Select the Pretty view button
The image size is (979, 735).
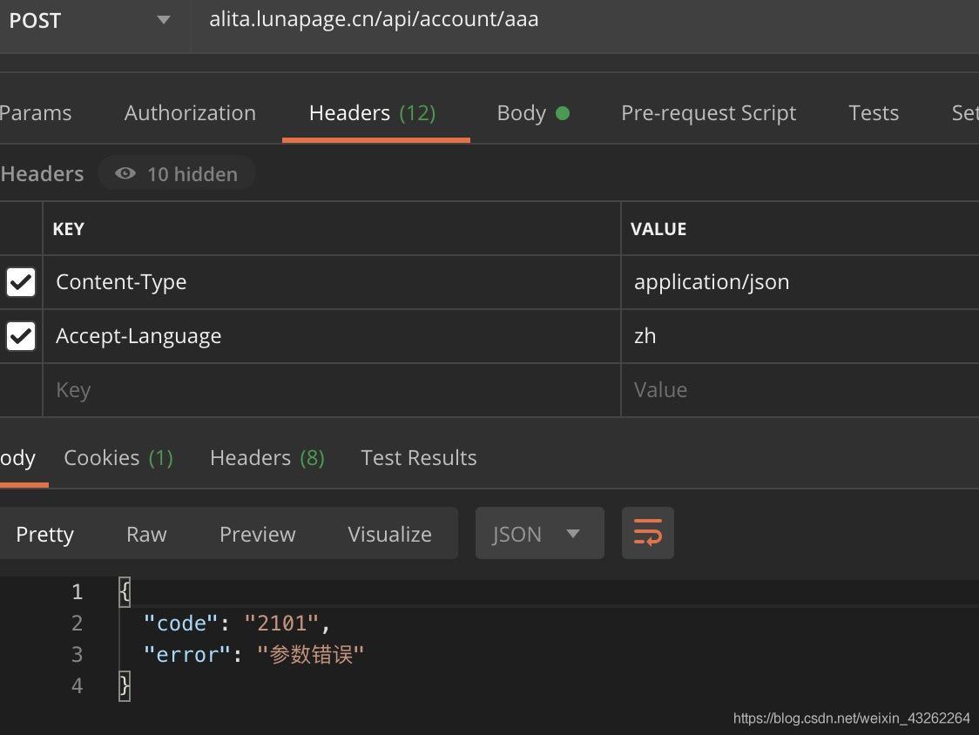pos(45,534)
